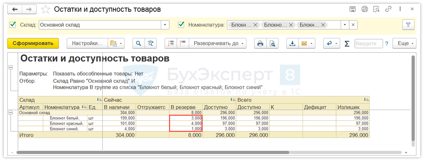The width and height of the screenshot is (424, 161).
Task: Open the send by email dropdown
Action: [x=312, y=43]
